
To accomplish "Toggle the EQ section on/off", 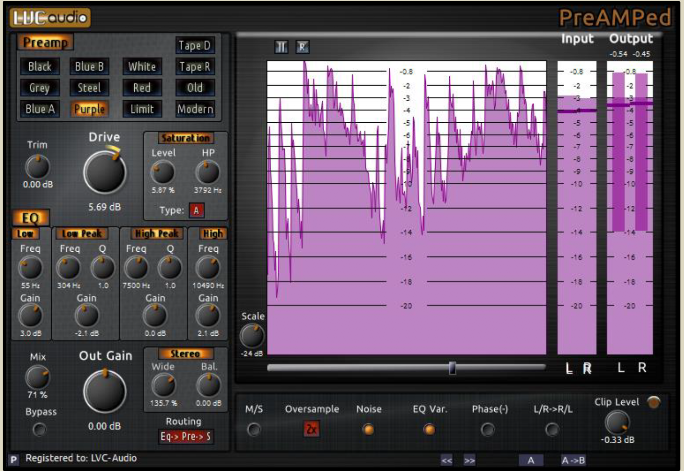I will (31, 218).
